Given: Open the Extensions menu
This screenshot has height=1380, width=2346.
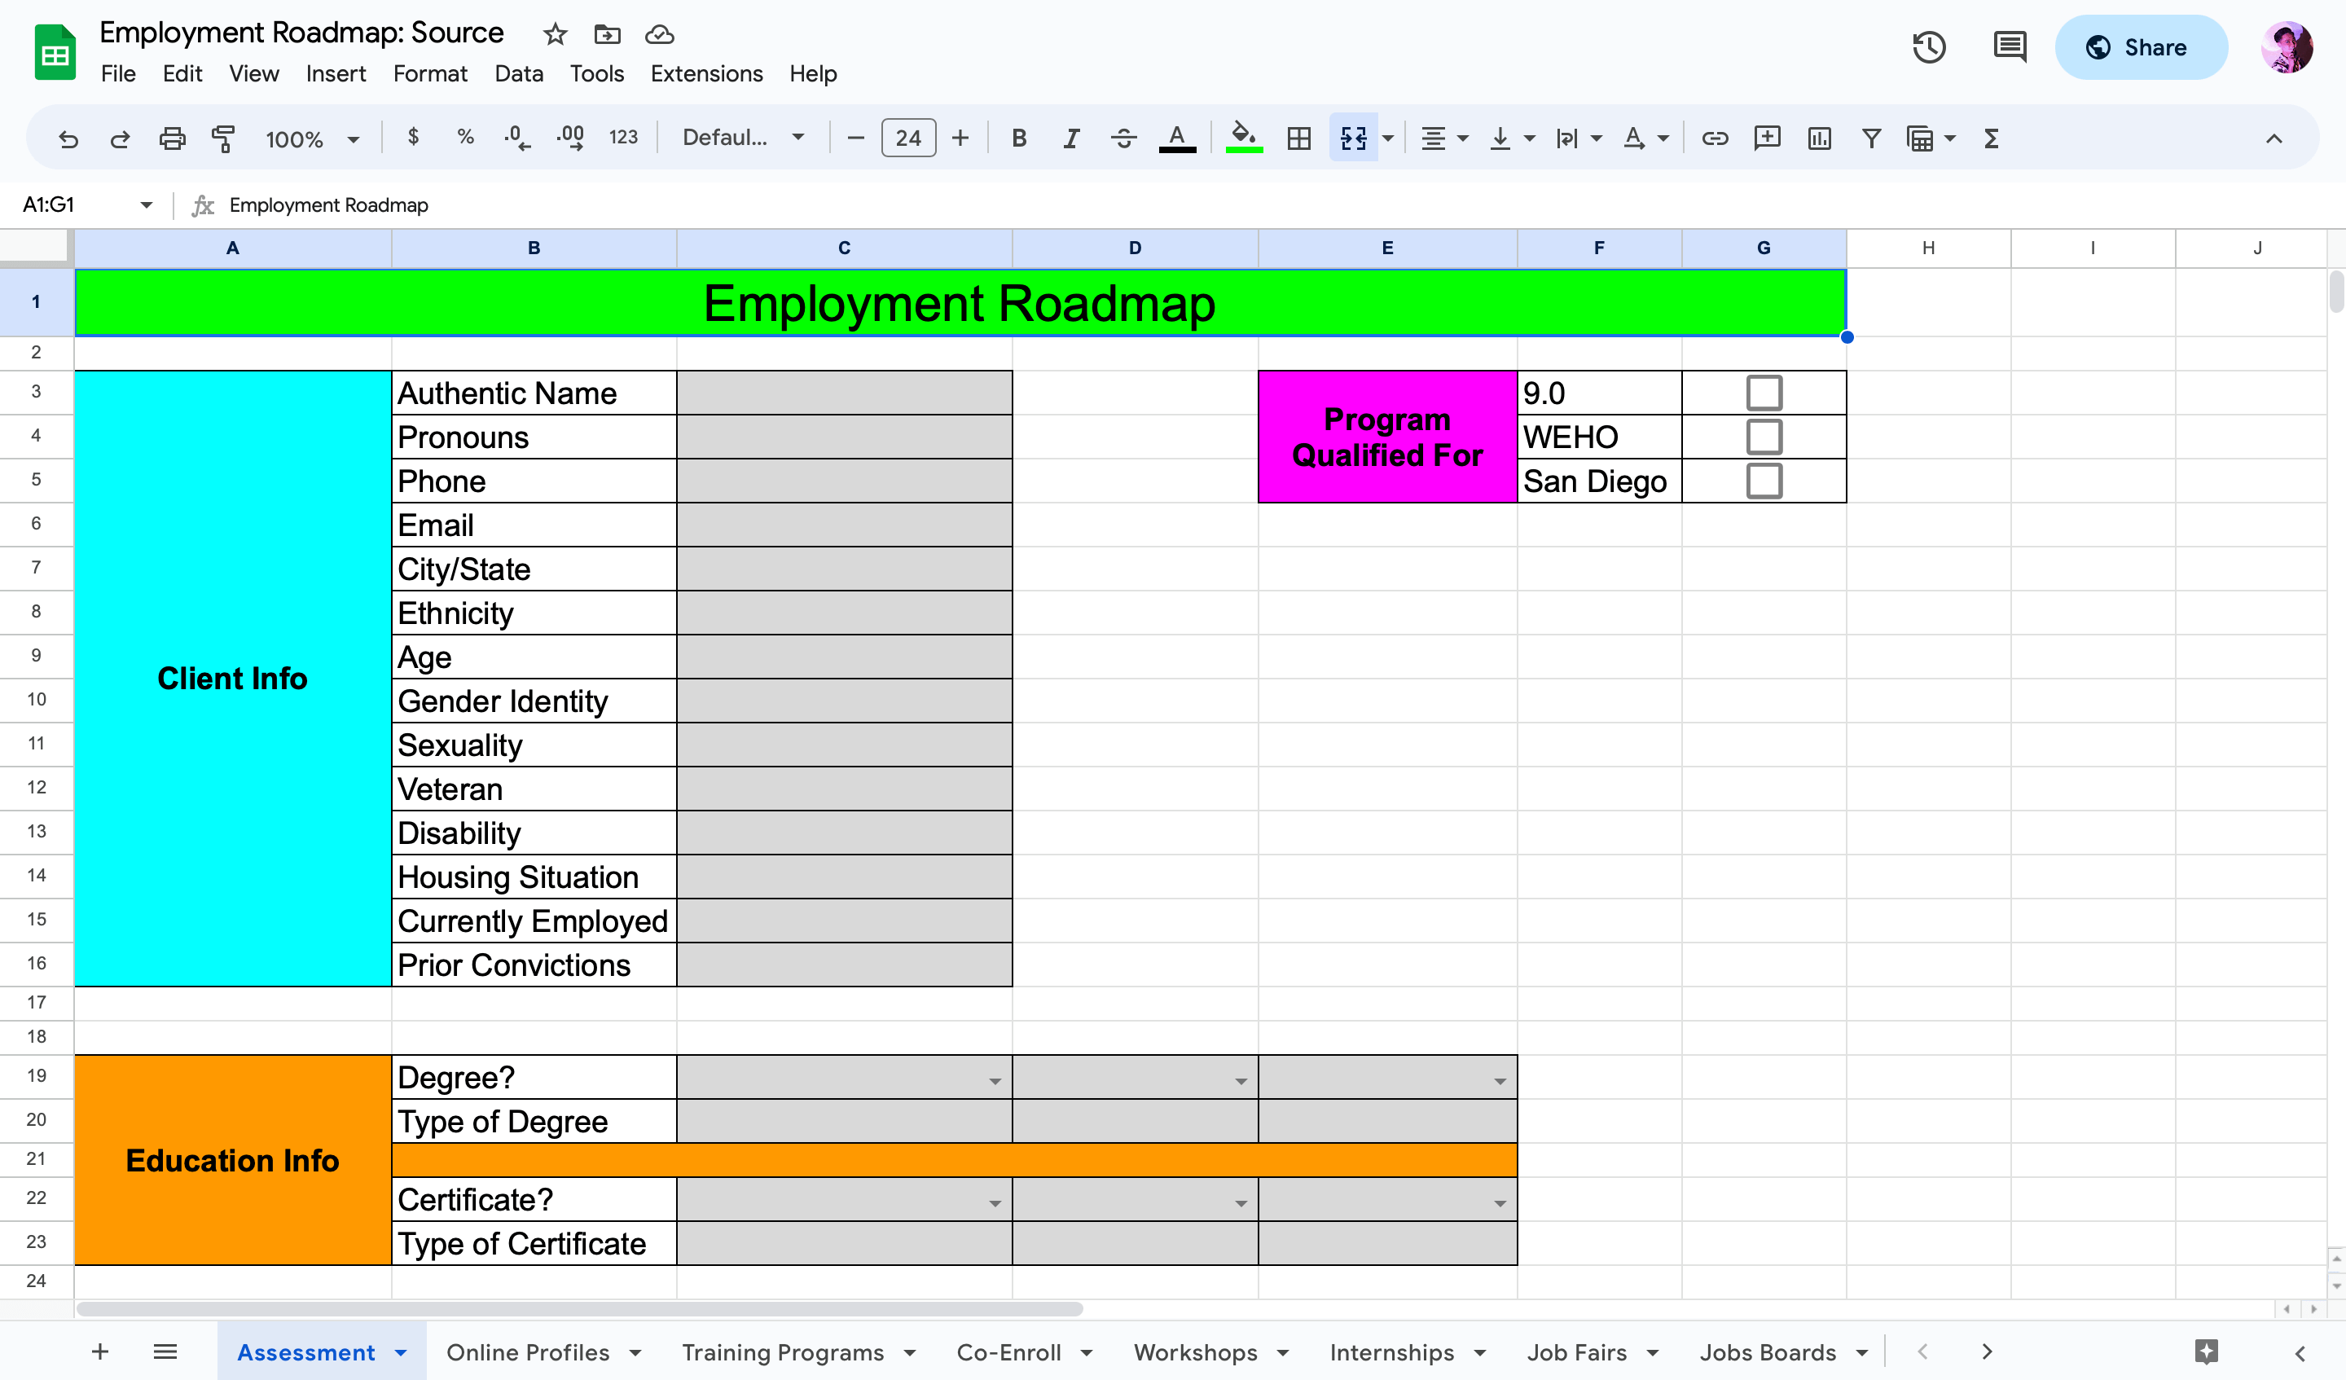Looking at the screenshot, I should coord(705,73).
